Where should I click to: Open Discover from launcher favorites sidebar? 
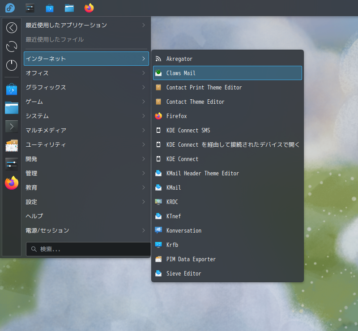(x=12, y=89)
